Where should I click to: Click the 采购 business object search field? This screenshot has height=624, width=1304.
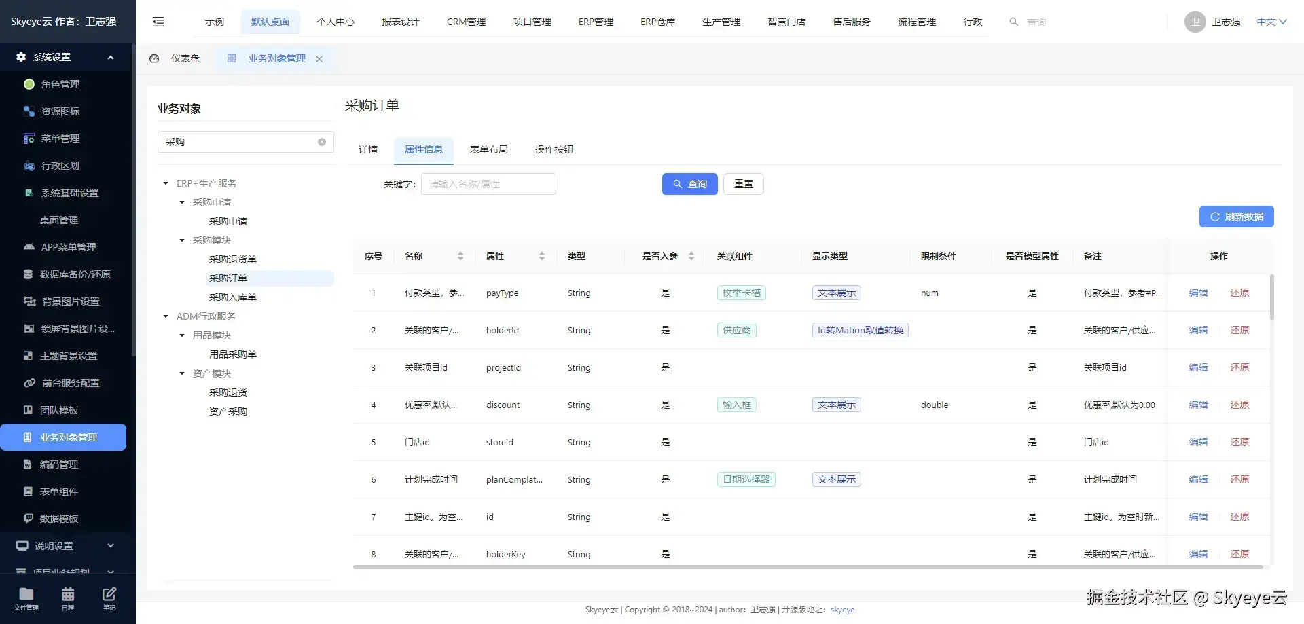tap(246, 142)
